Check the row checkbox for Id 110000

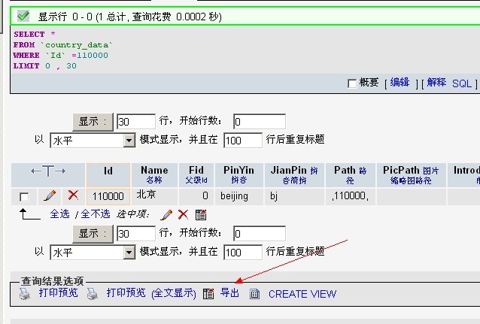click(24, 196)
